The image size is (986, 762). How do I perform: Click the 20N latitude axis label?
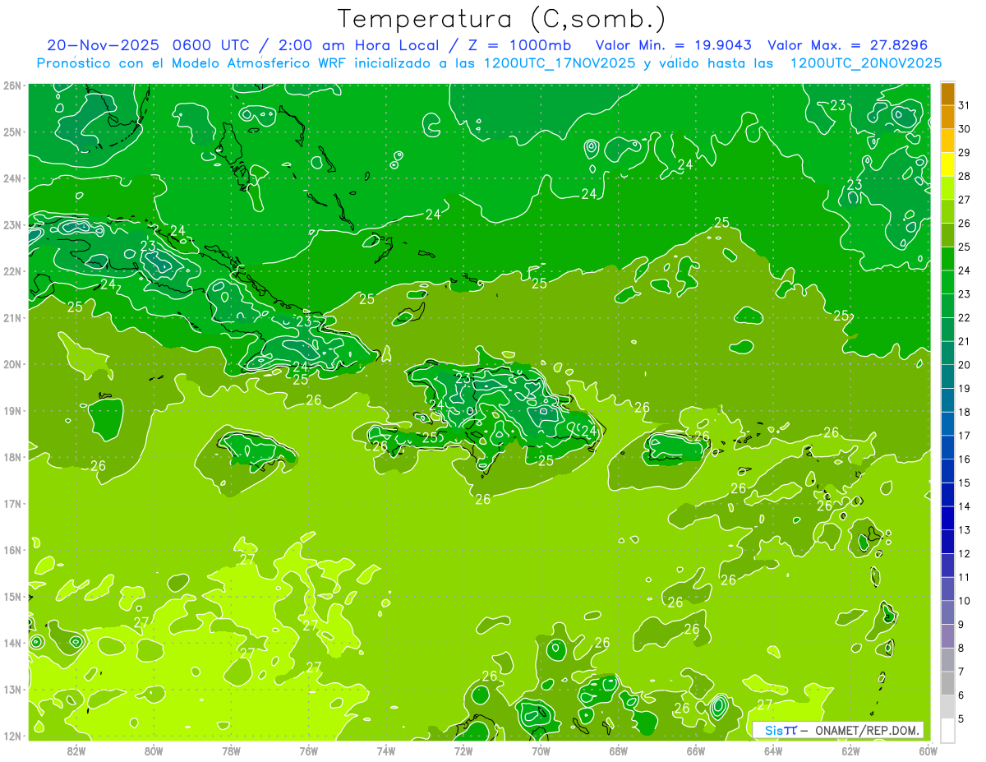(x=12, y=364)
